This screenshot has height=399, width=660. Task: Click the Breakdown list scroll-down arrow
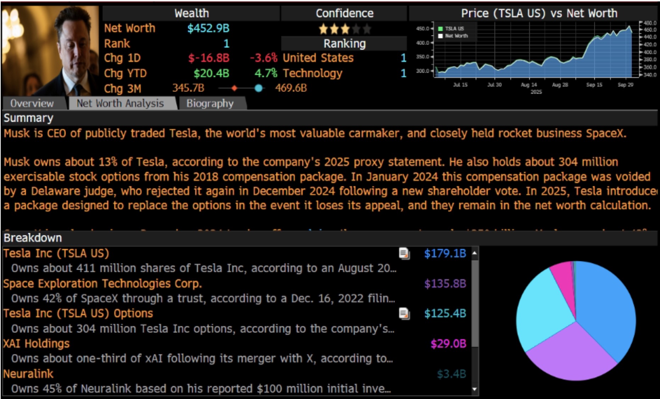pyautogui.click(x=475, y=389)
